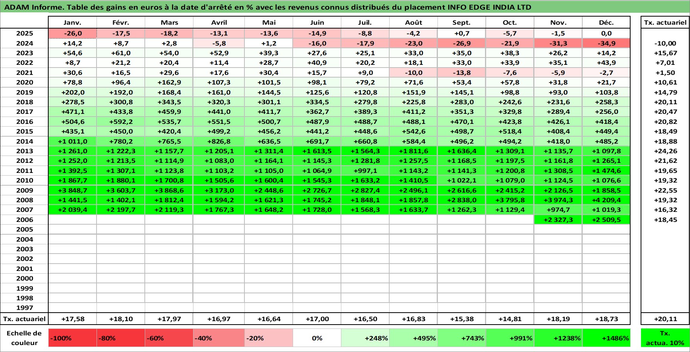Viewport: 690px width, 352px height.
Task: Click the ADAM Informe title banner
Action: (x=345, y=7)
